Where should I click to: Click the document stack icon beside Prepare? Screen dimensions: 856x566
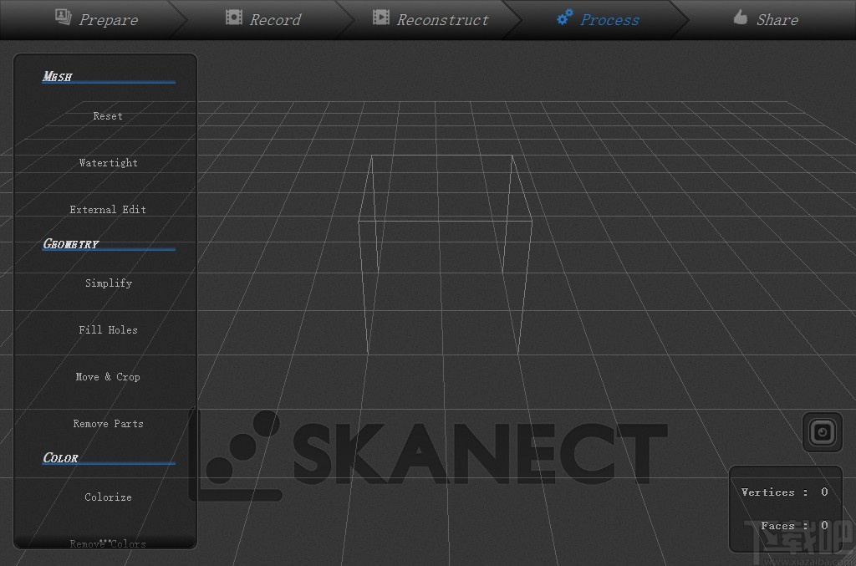62,17
